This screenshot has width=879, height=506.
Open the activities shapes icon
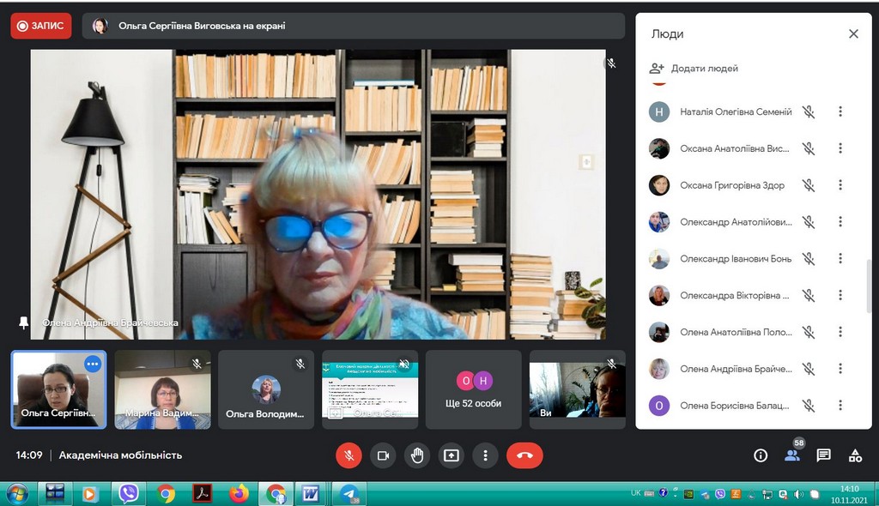[855, 455]
